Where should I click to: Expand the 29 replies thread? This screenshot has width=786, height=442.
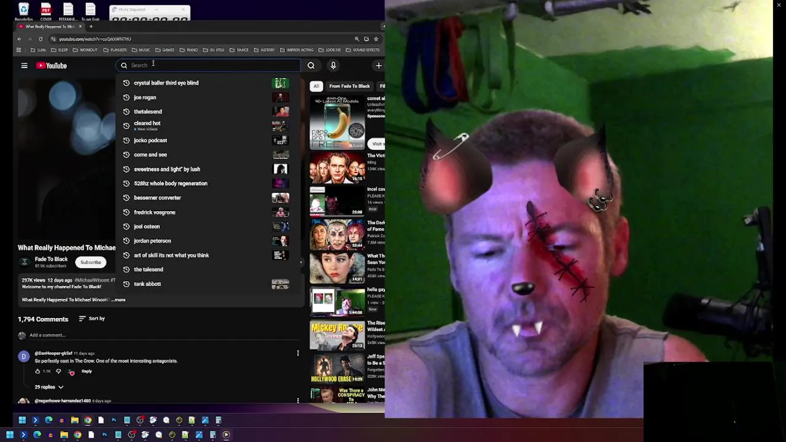point(49,387)
